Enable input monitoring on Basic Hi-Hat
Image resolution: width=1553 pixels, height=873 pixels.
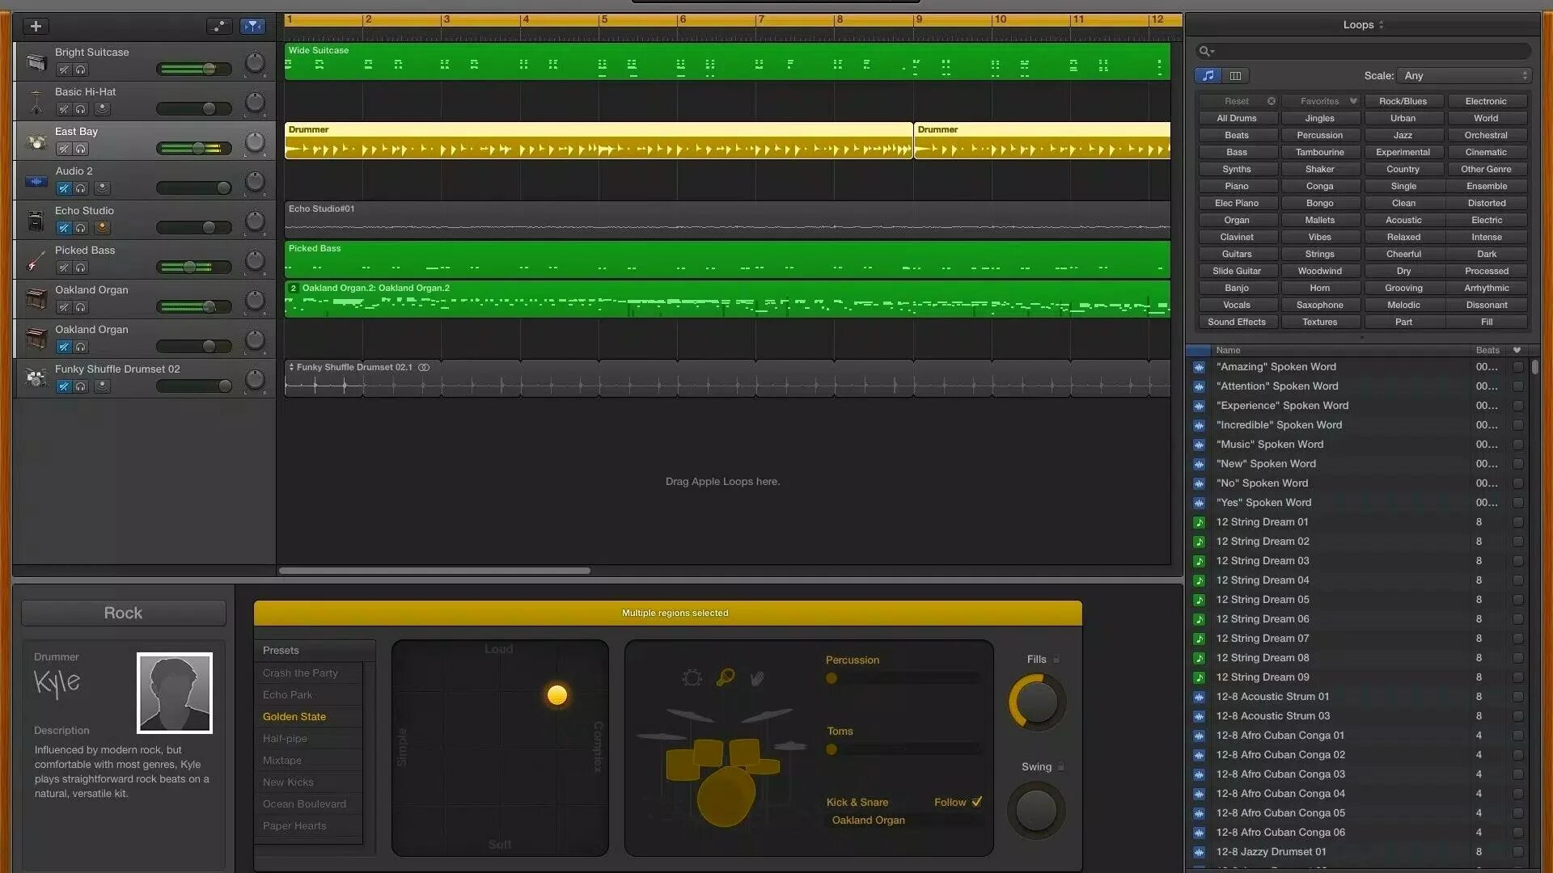tap(102, 109)
